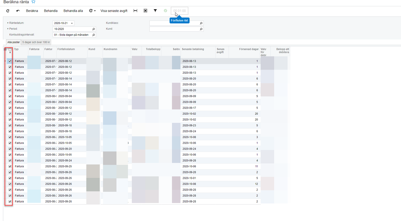
Task: Open the Räntedatum date dropdown
Action: tap(72, 23)
